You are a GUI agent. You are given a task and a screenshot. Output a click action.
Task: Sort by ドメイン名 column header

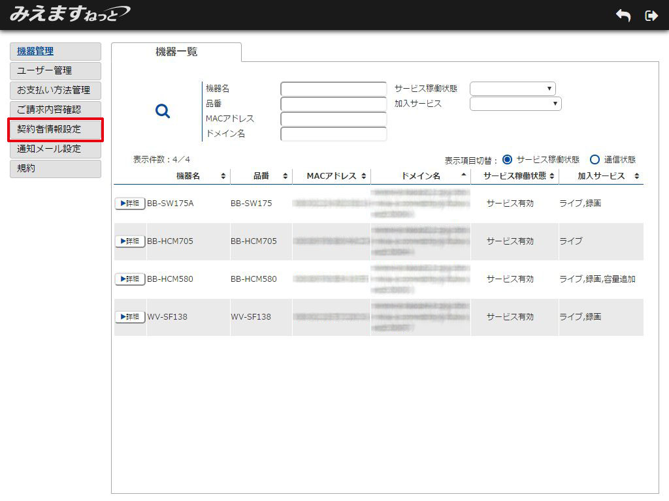(x=421, y=176)
